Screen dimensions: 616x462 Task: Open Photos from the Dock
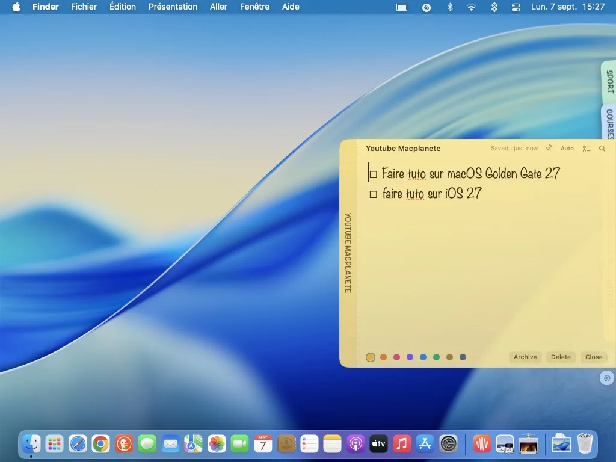[217, 445]
